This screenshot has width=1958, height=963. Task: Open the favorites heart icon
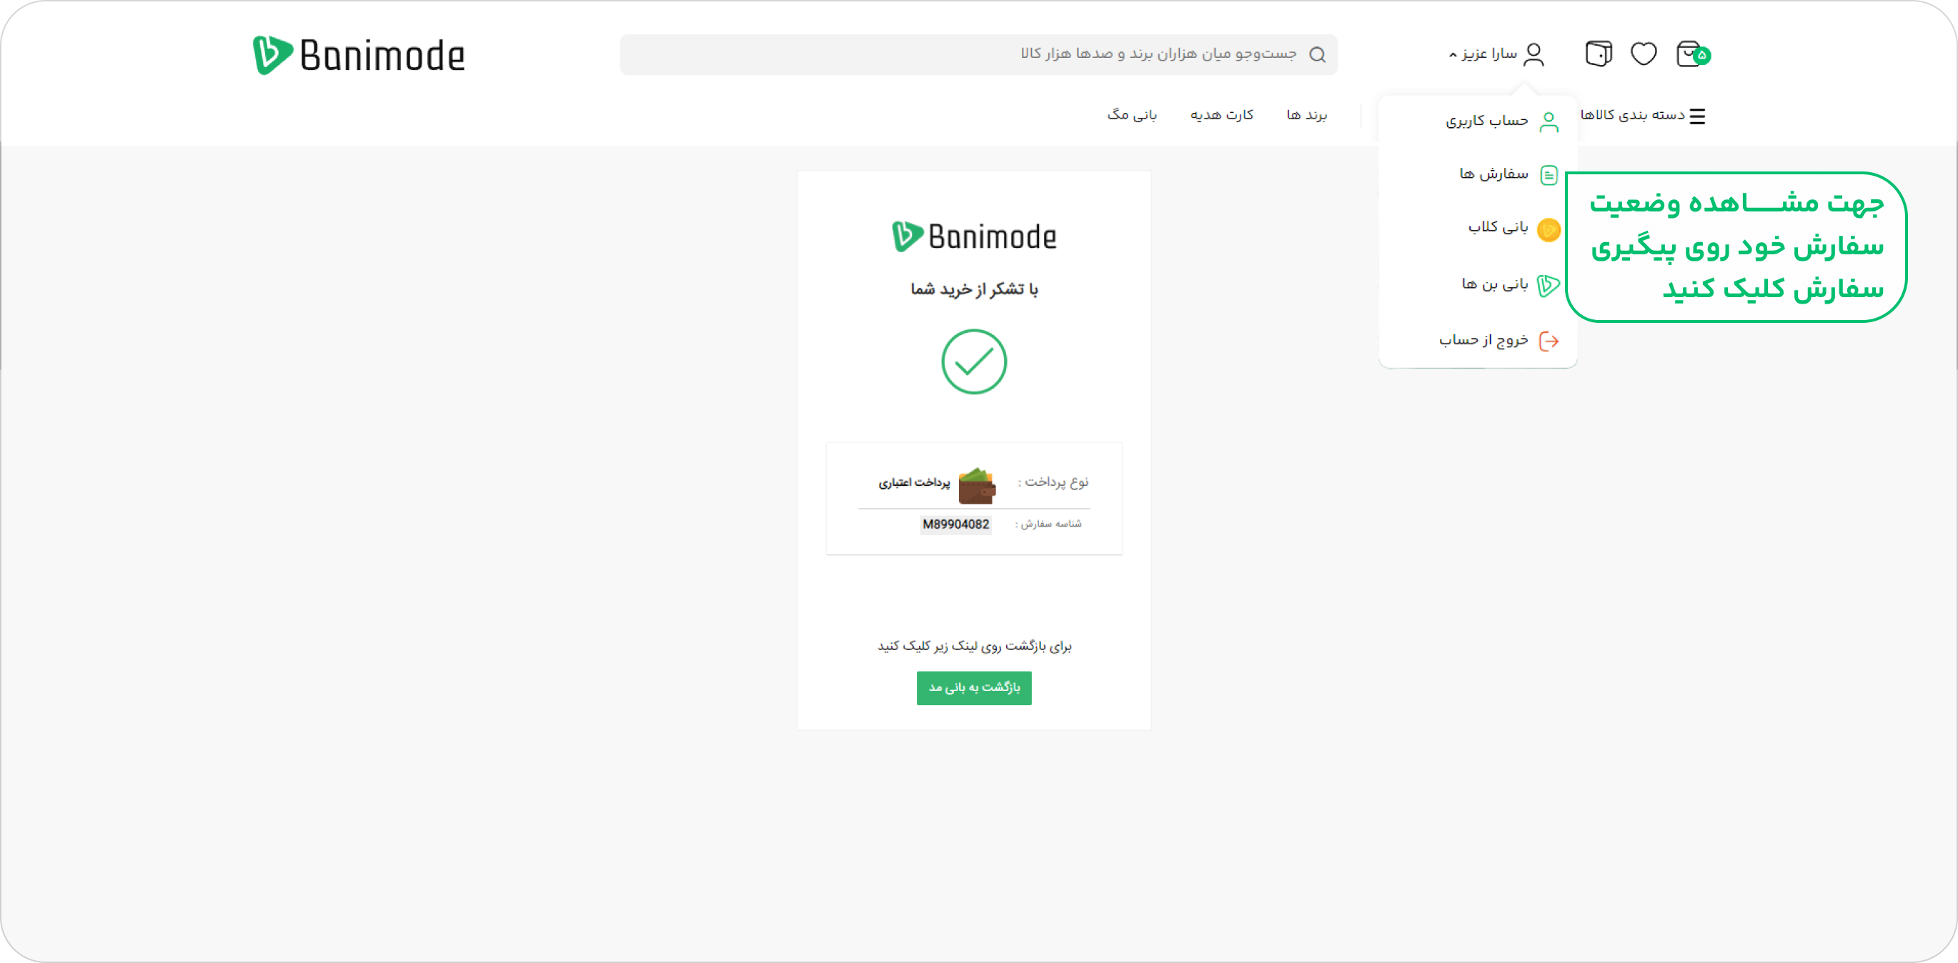[1644, 54]
